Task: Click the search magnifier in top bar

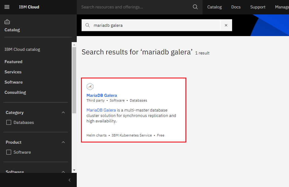Action: point(195,7)
